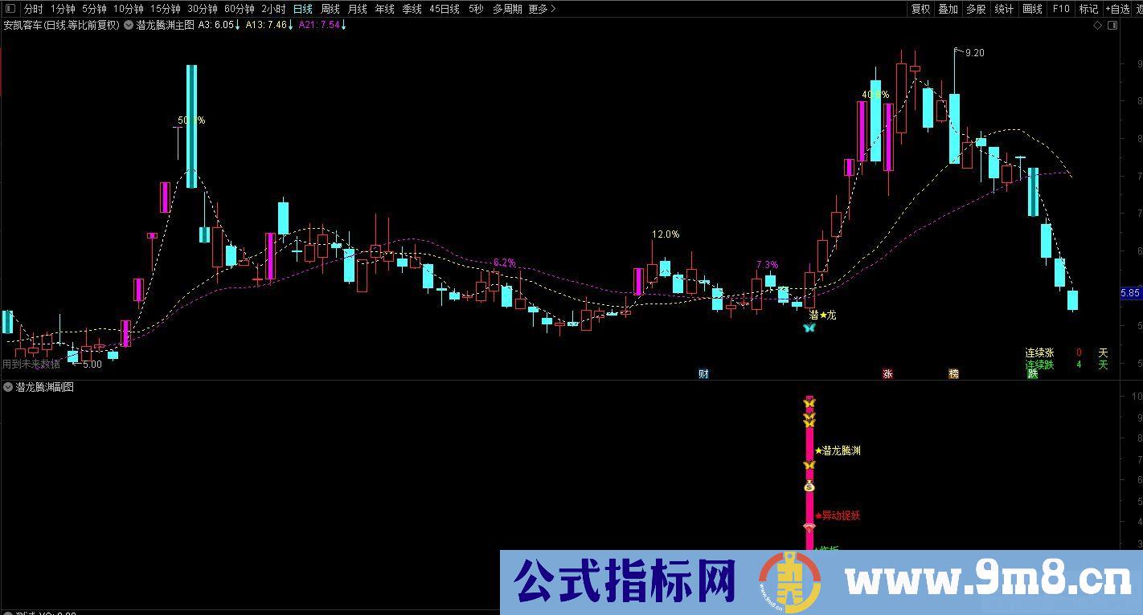Toggle the right side panel icon
This screenshot has height=615, width=1143.
tap(1112, 25)
